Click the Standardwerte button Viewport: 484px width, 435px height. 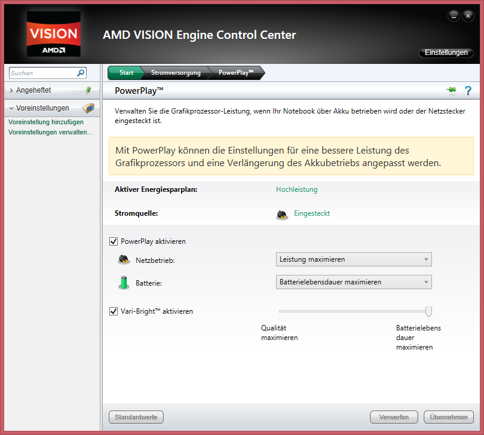136,417
